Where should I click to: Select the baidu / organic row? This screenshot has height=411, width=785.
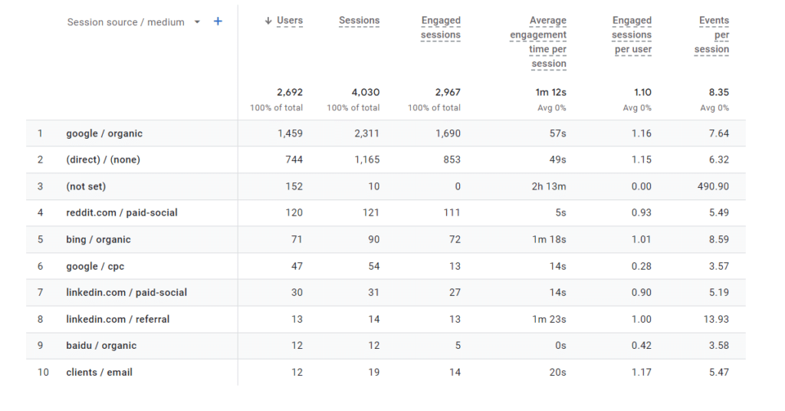pos(101,345)
